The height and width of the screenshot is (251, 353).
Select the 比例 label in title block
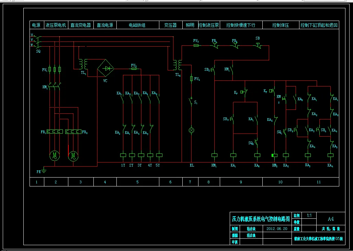[296, 215]
